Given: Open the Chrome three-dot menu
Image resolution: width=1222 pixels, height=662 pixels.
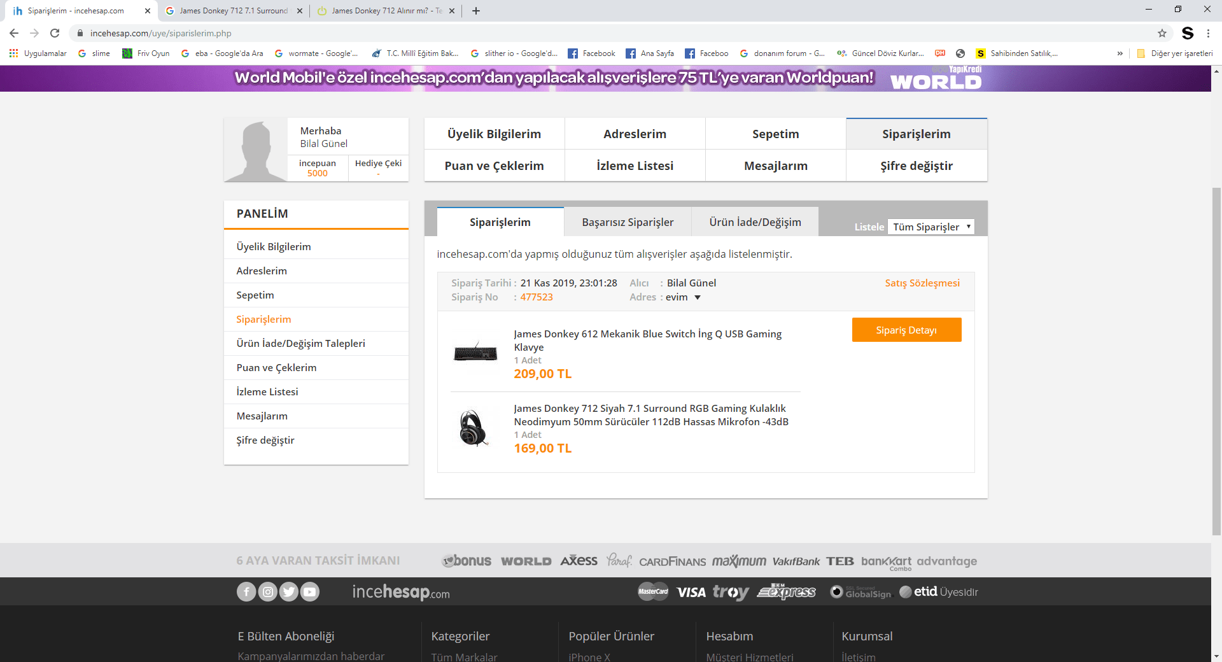Looking at the screenshot, I should pyautogui.click(x=1208, y=33).
